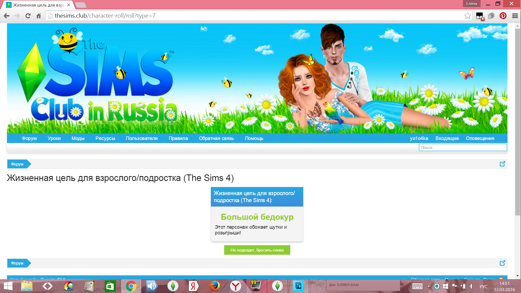Open the Windows Start button
Screen dimensions: 521x293
point(8,286)
